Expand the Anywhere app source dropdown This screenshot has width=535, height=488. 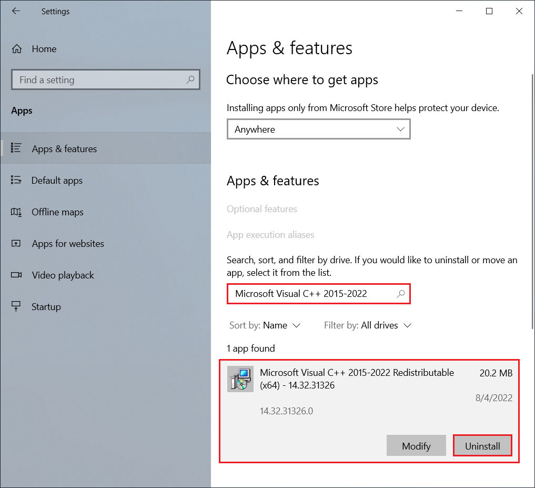319,129
